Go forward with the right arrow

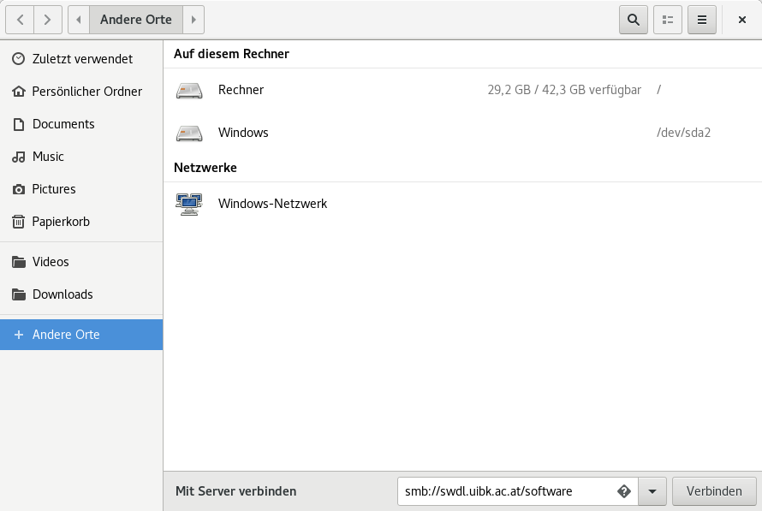[x=48, y=20]
